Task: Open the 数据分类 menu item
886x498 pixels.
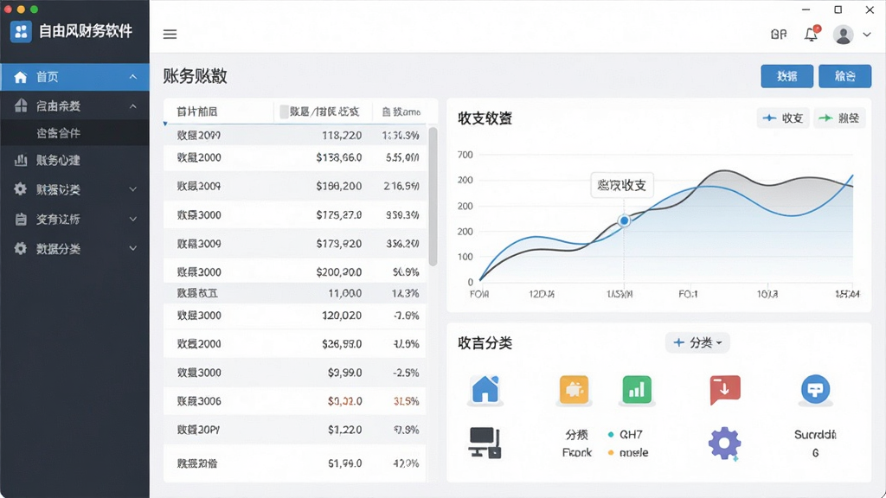Action: pyautogui.click(x=74, y=248)
